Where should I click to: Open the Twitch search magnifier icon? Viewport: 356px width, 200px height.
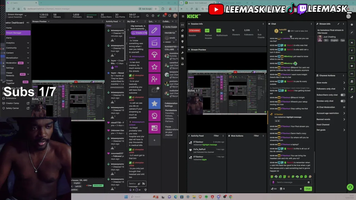(x=147, y=16)
